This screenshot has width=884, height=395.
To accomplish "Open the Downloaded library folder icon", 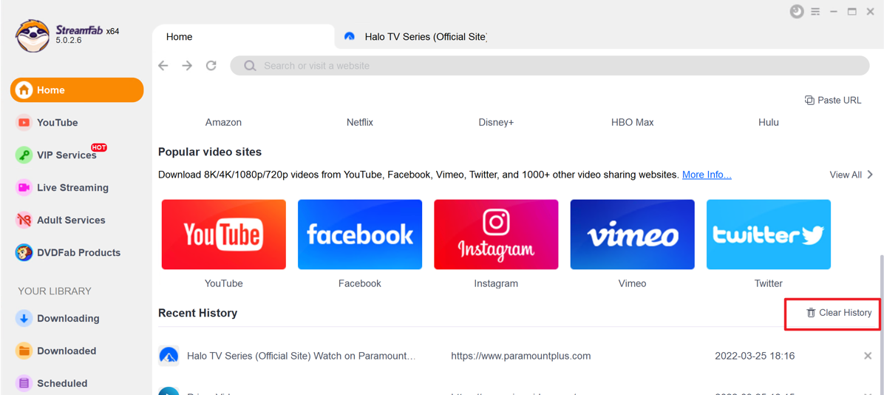I will [24, 351].
